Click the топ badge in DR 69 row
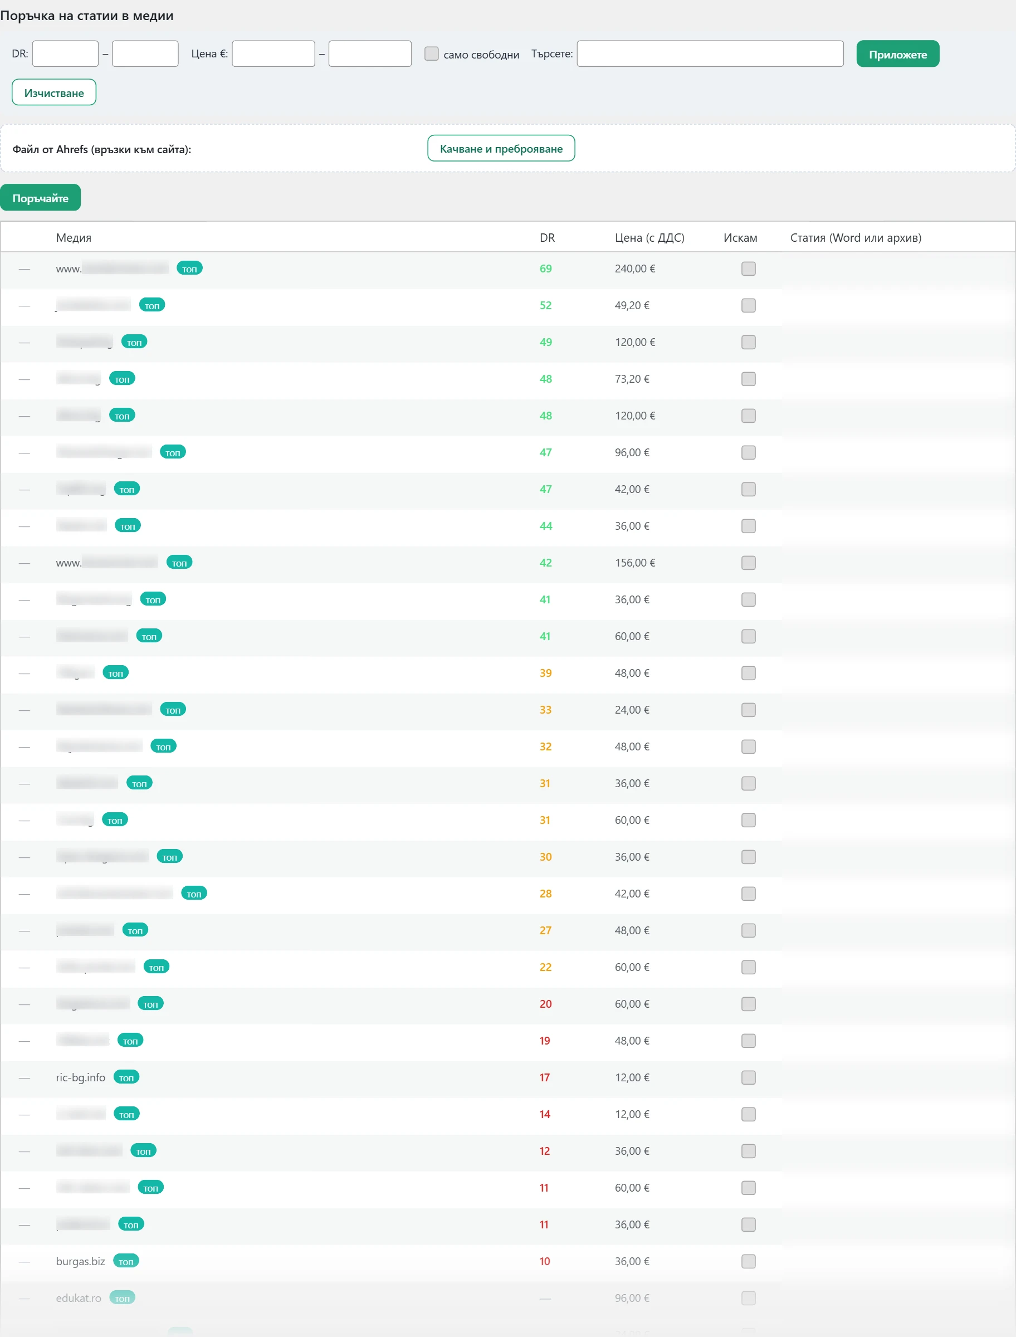 [189, 269]
